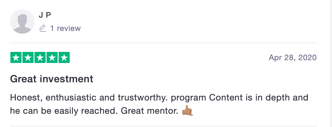Click the reviewer's default avatar image
332x127 pixels.
[22, 22]
